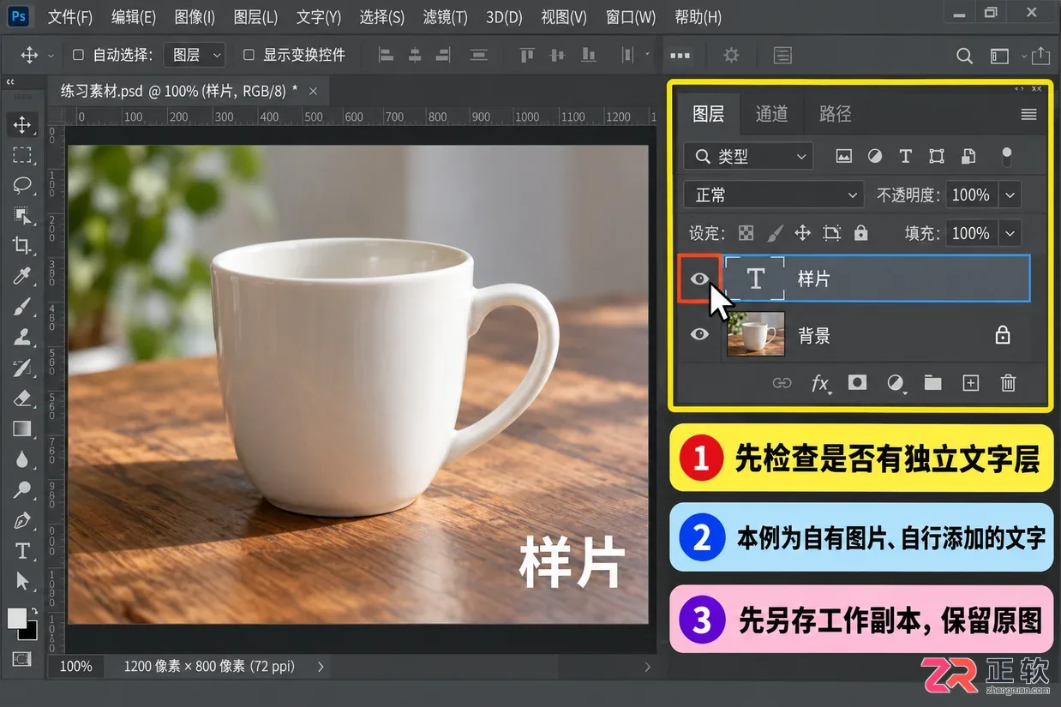The width and height of the screenshot is (1061, 707).
Task: Click the 100% zoom level field
Action: pyautogui.click(x=75, y=666)
